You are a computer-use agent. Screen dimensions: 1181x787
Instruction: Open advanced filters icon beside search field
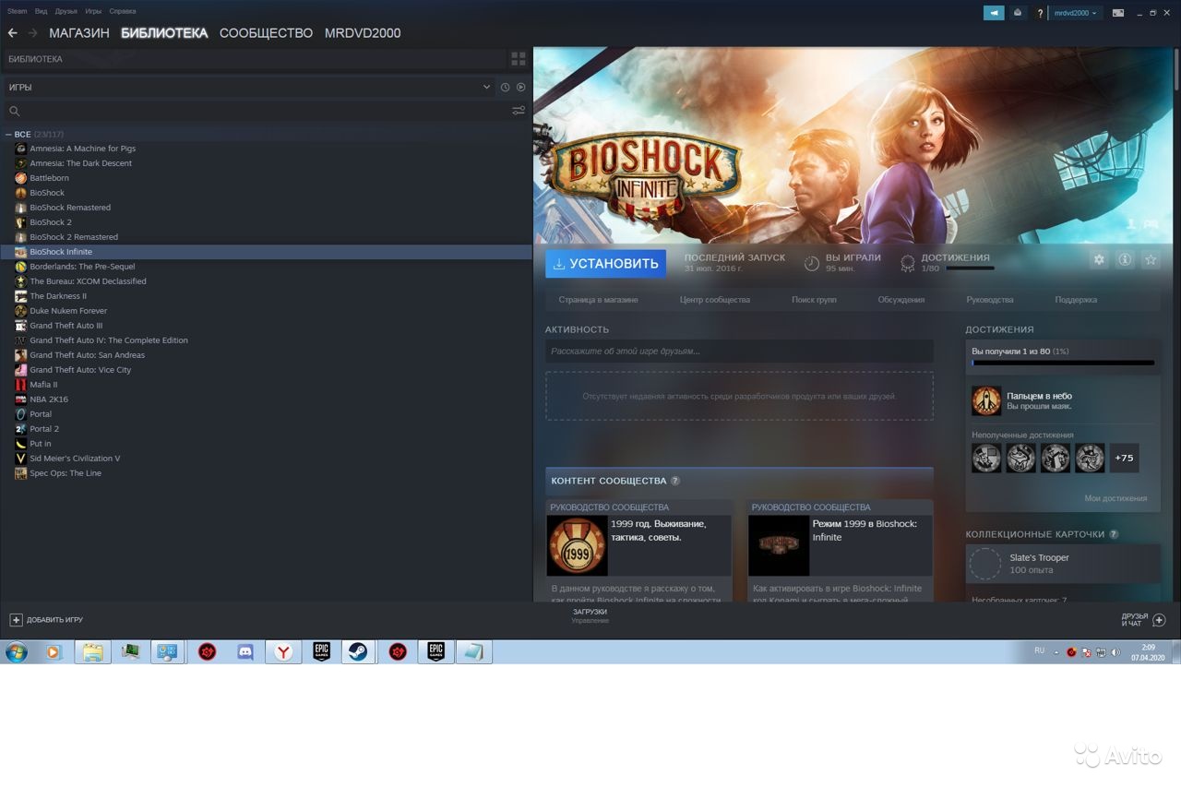coord(518,111)
